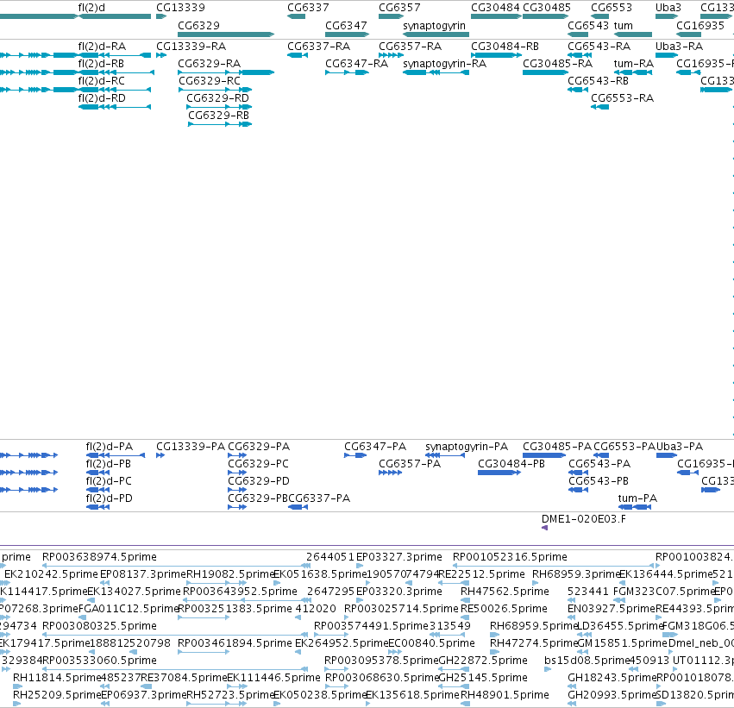Click protein label tum-PA
Image resolution: width=734 pixels, height=708 pixels.
(637, 498)
